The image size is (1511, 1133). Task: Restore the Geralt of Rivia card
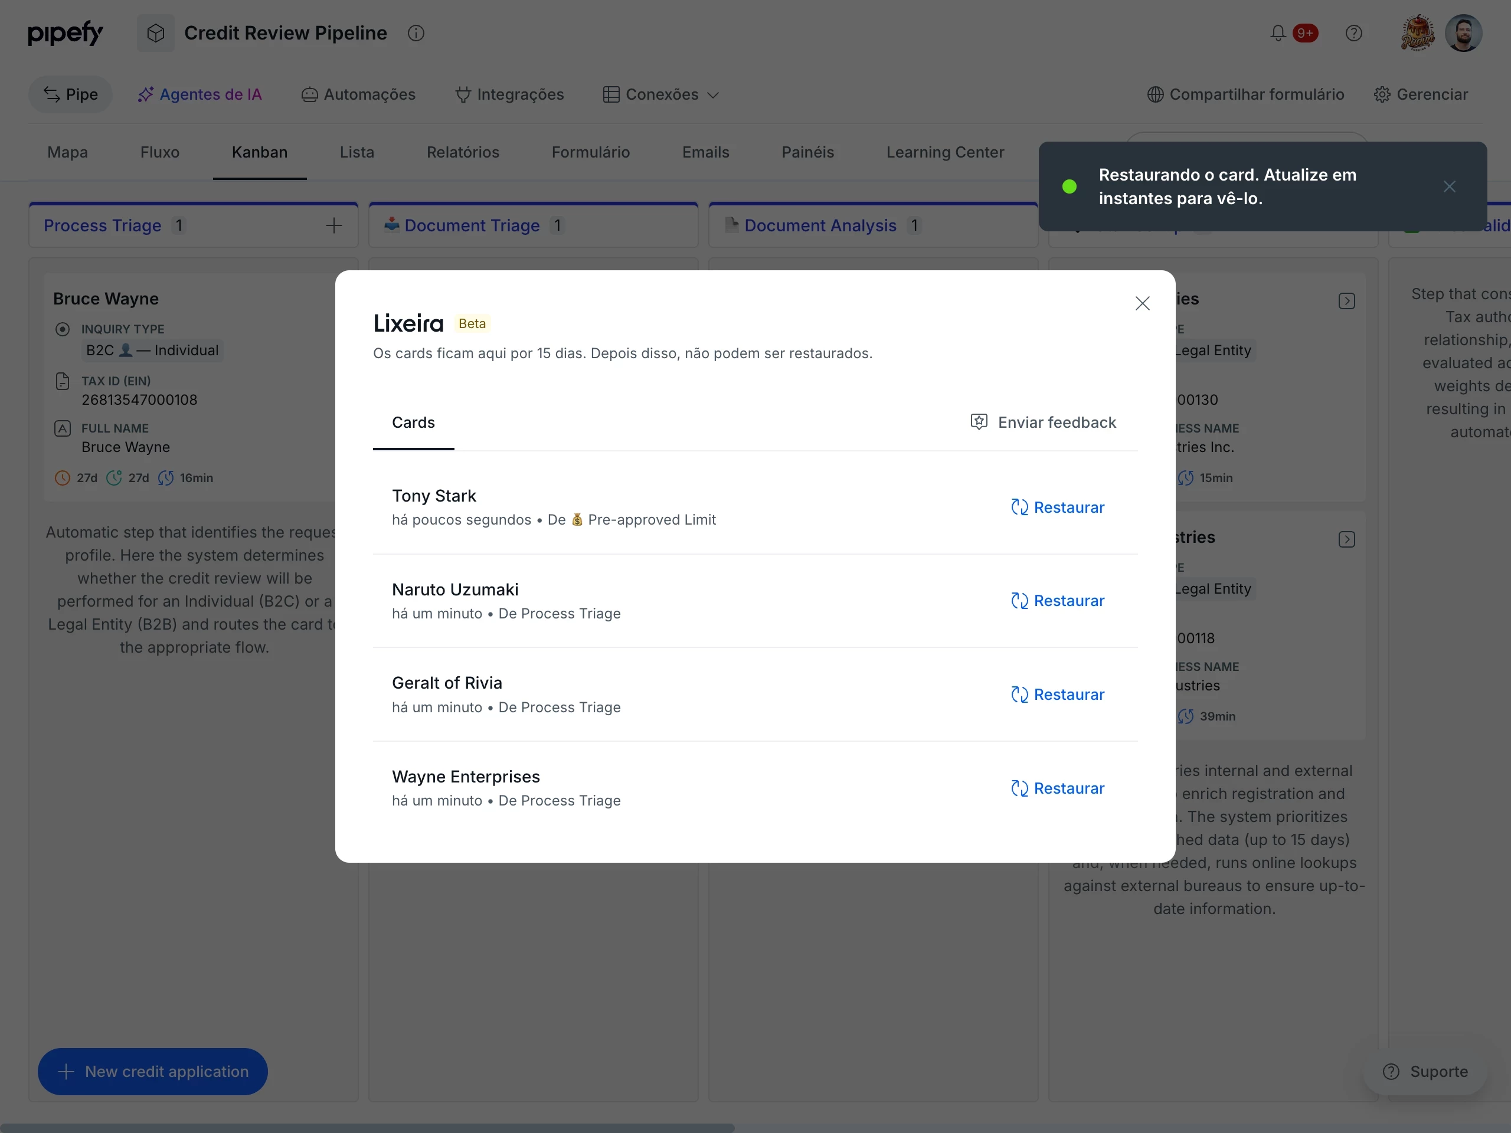(x=1058, y=695)
